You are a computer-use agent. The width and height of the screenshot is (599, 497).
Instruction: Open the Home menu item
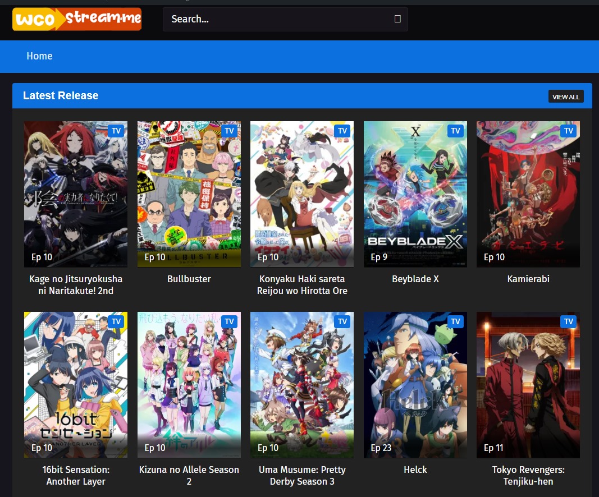pos(39,56)
